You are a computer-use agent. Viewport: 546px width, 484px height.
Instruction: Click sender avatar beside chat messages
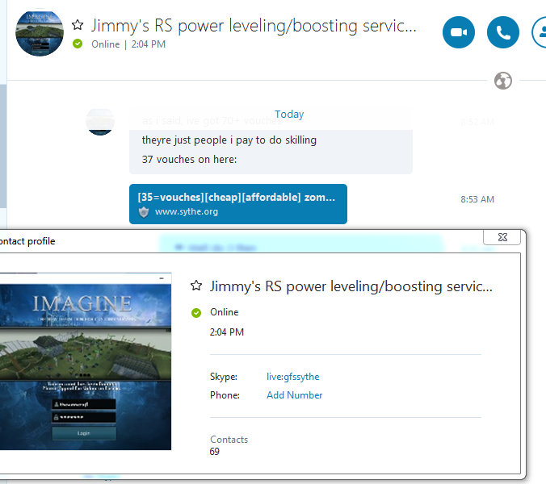pyautogui.click(x=100, y=122)
